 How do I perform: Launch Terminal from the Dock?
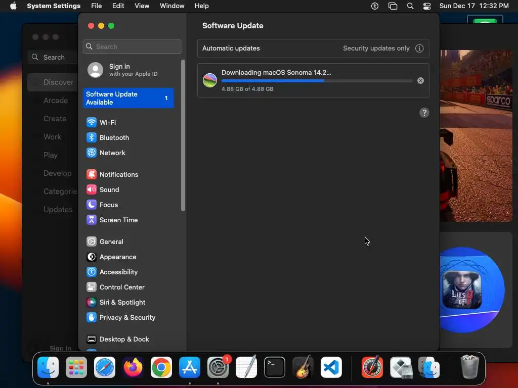point(275,367)
